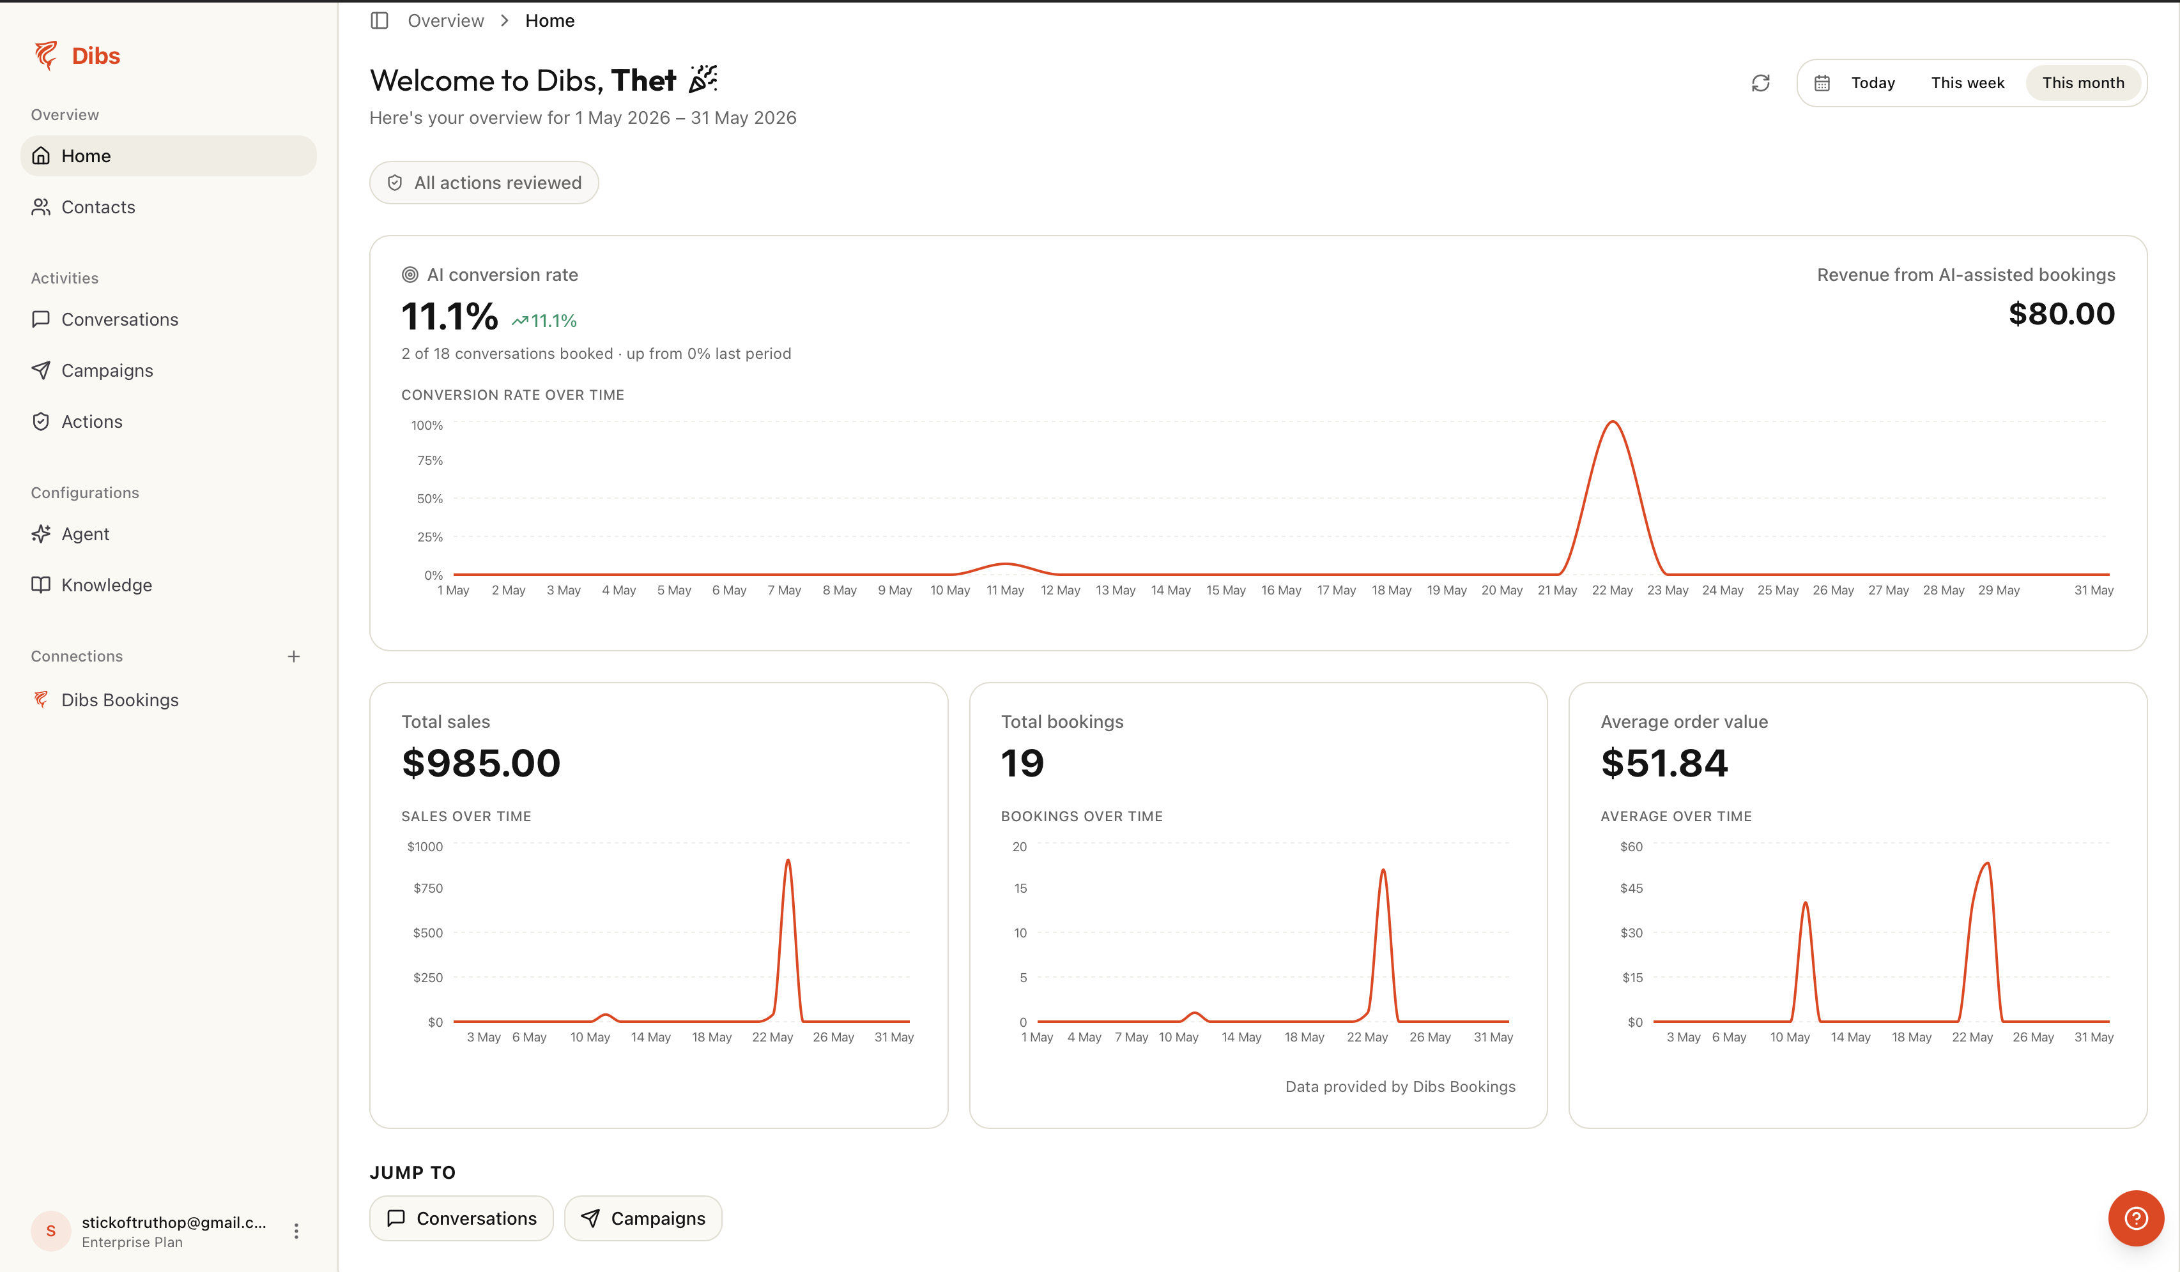Click the AI conversion rate target icon

tap(410, 275)
